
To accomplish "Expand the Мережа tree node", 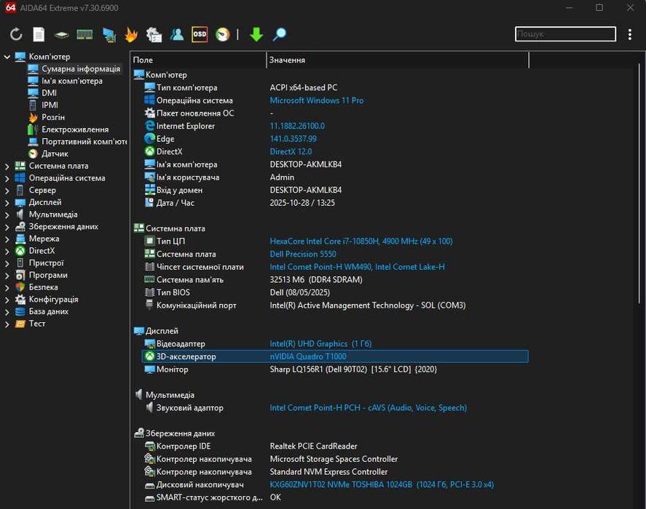I will coord(7,239).
